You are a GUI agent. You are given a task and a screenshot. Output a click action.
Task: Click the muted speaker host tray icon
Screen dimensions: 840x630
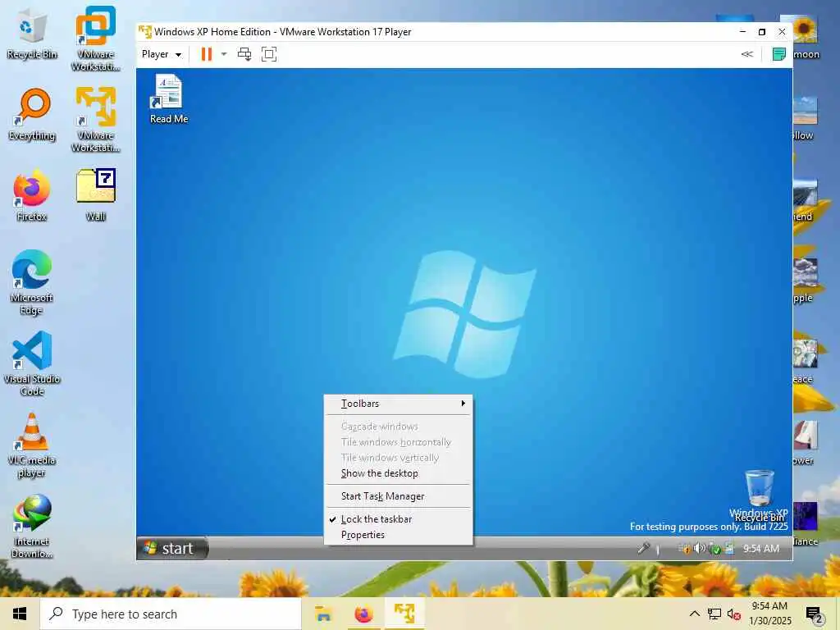pyautogui.click(x=734, y=614)
